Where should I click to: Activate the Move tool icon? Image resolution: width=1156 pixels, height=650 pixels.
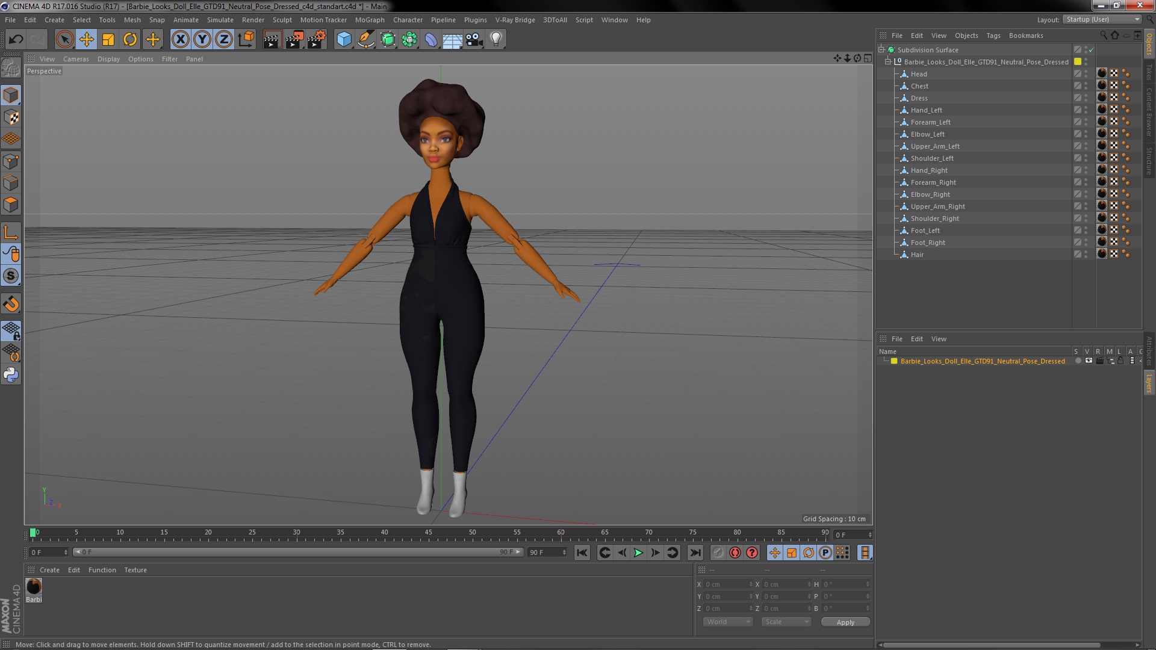point(87,40)
